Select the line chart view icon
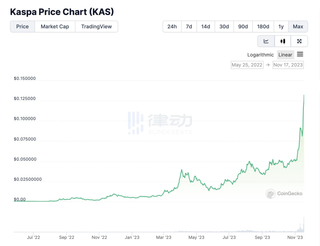This screenshot has width=320, height=246. 266,41
